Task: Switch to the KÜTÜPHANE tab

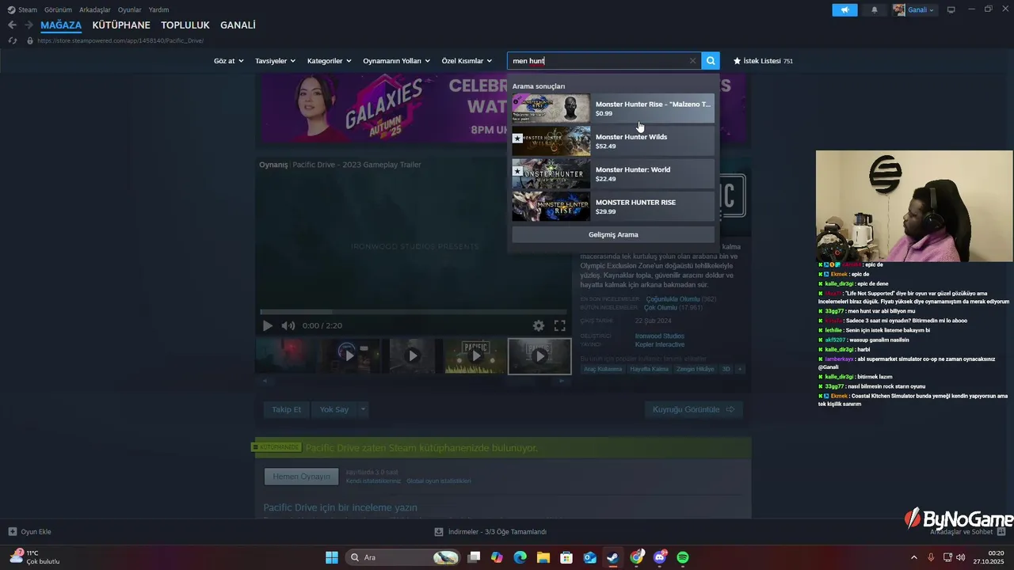Action: click(x=121, y=25)
